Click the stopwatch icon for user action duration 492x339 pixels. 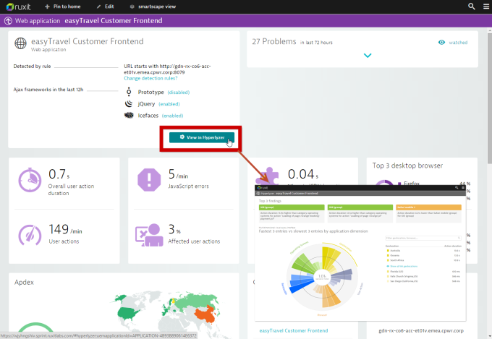pos(30,180)
